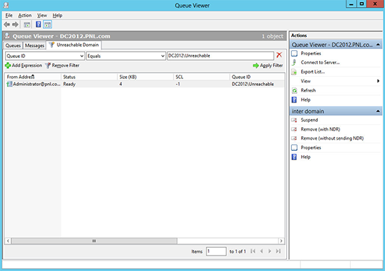Click the Remove (with NDR) icon

[294, 129]
